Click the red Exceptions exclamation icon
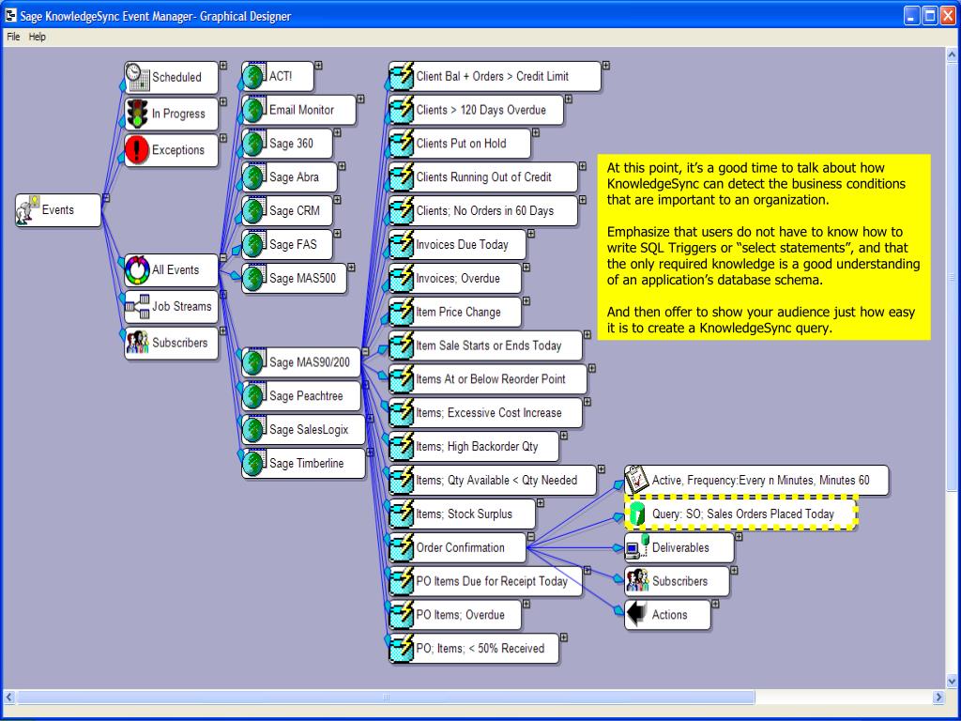 point(137,149)
